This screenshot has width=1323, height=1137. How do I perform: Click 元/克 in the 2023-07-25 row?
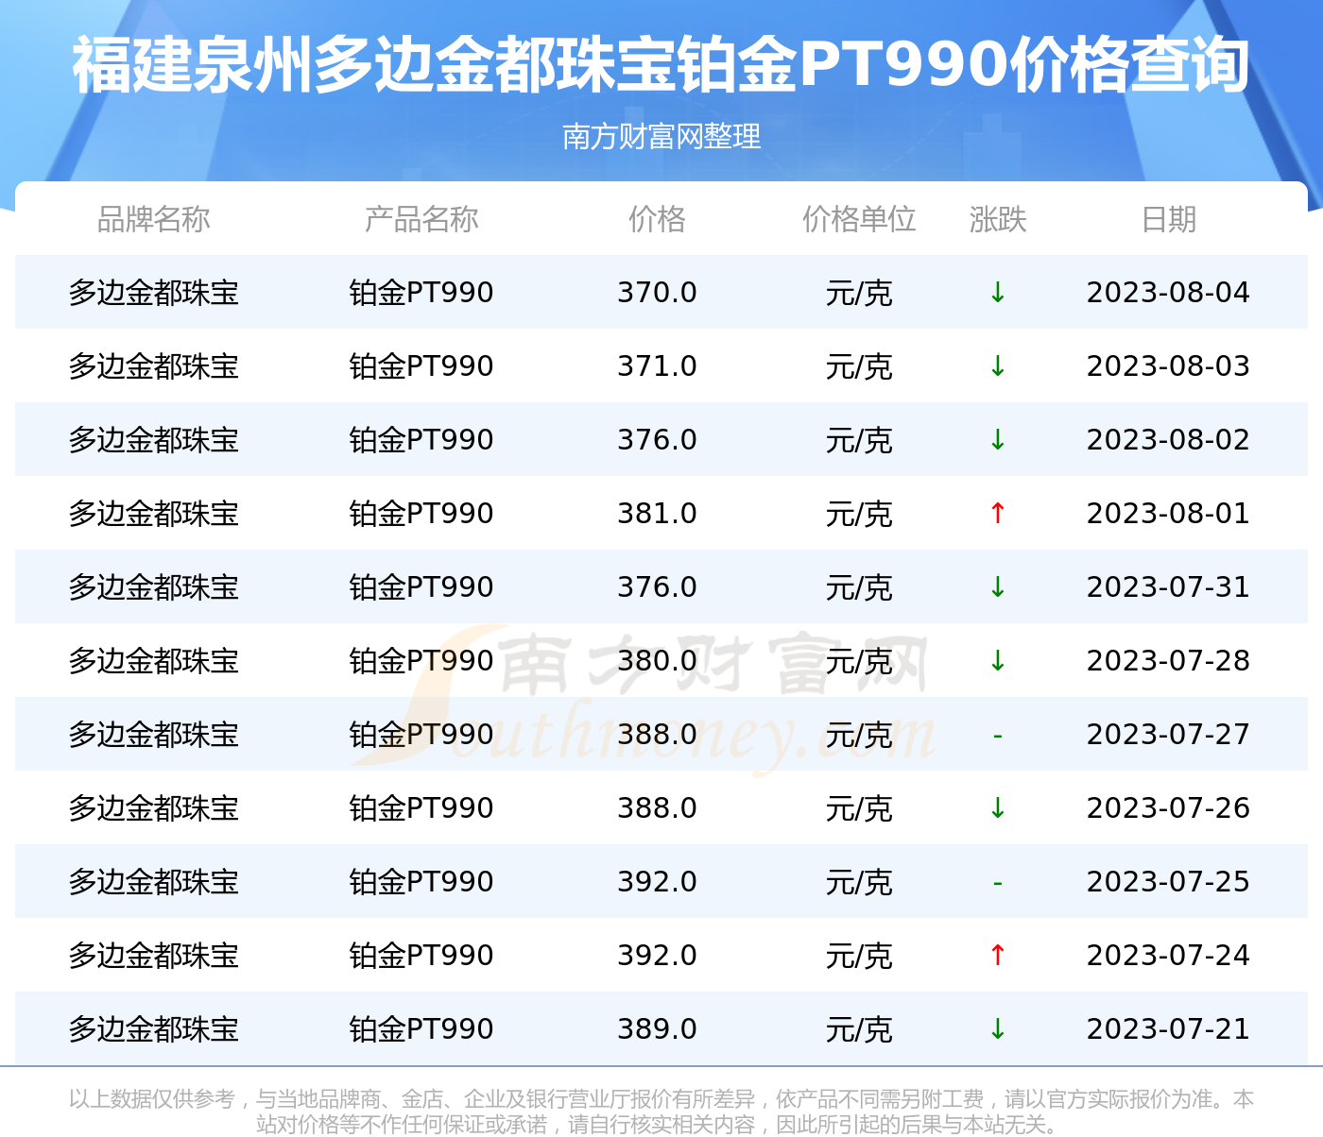(x=859, y=882)
